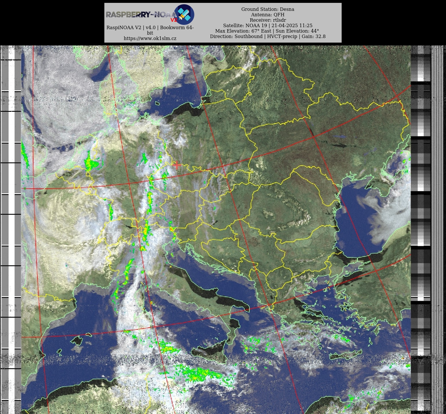Select 'Direction: Southbound | HVCT-precip | Gain: 32.8' line
Viewport: 446px width, 414px height.
(268, 36)
